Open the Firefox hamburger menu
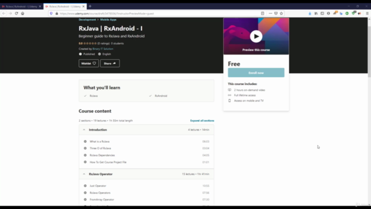371x209 pixels. [x=367, y=13]
